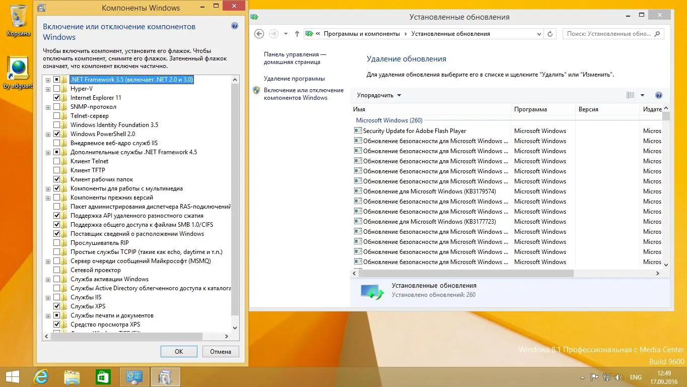Click the refresh icon in the address bar

pos(548,33)
